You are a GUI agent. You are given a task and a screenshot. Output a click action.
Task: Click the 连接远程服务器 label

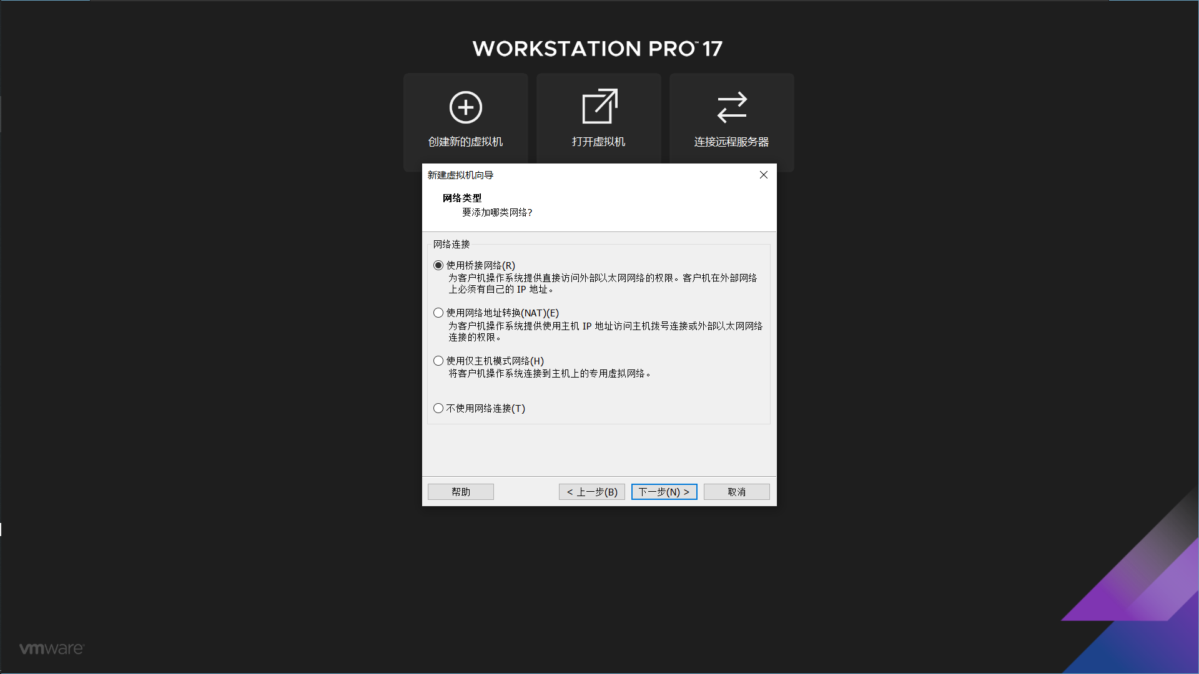pos(731,142)
